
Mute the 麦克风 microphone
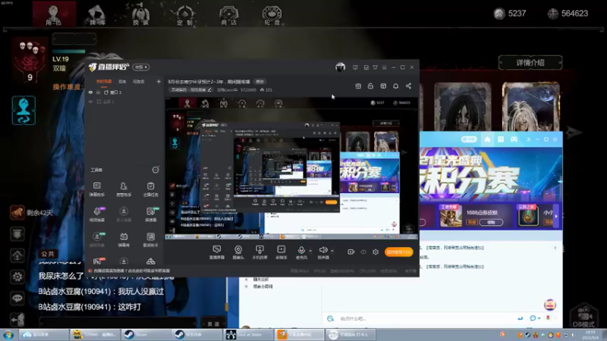tap(301, 252)
